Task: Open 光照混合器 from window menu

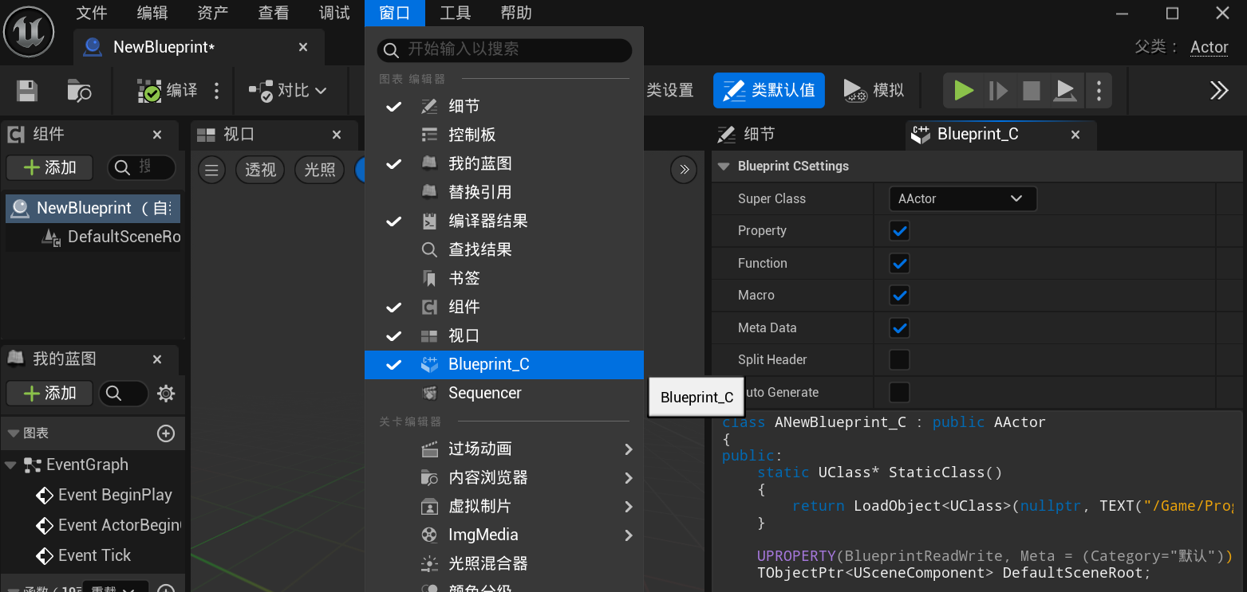Action: (x=504, y=563)
